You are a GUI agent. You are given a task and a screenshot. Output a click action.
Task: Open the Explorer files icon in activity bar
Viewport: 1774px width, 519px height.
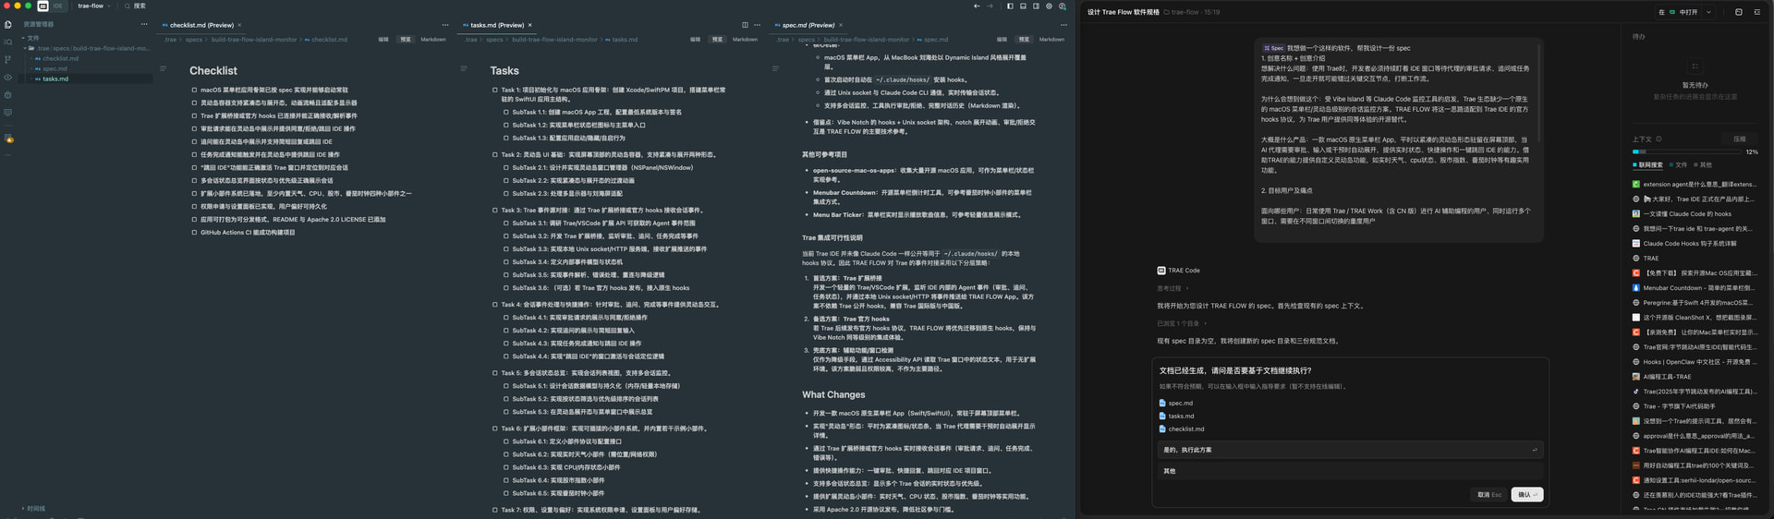(8, 24)
